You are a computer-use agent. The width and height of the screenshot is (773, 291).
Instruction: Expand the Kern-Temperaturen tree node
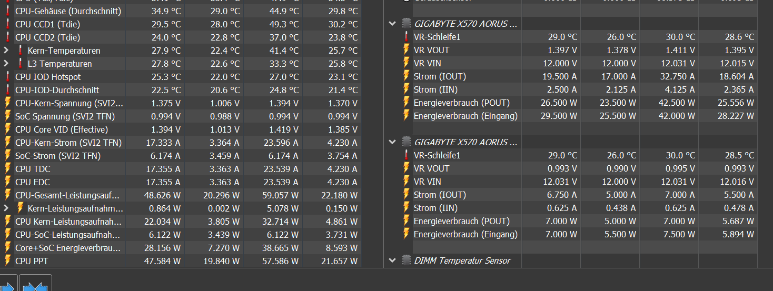6,51
